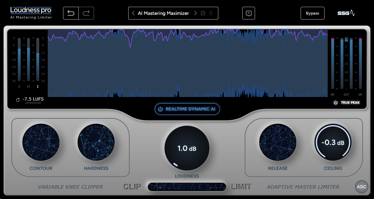Viewport: 374px width, 199px height.
Task: Click the SSG logo icon
Action: [x=346, y=13]
